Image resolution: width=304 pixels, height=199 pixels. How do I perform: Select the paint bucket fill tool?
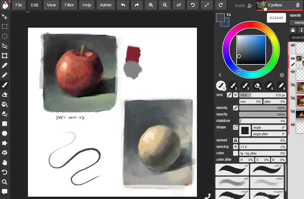pyautogui.click(x=4, y=104)
